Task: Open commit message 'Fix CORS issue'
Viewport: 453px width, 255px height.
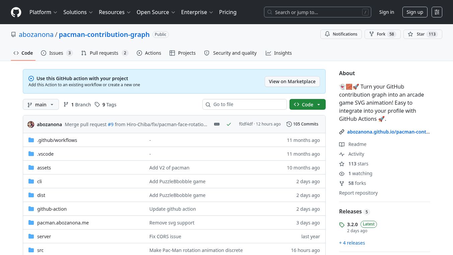Action: pyautogui.click(x=165, y=237)
